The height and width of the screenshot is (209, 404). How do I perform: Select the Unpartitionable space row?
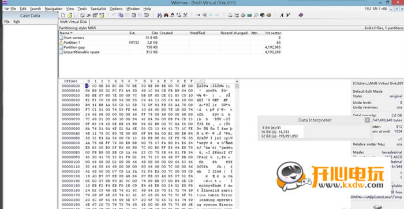170,52
